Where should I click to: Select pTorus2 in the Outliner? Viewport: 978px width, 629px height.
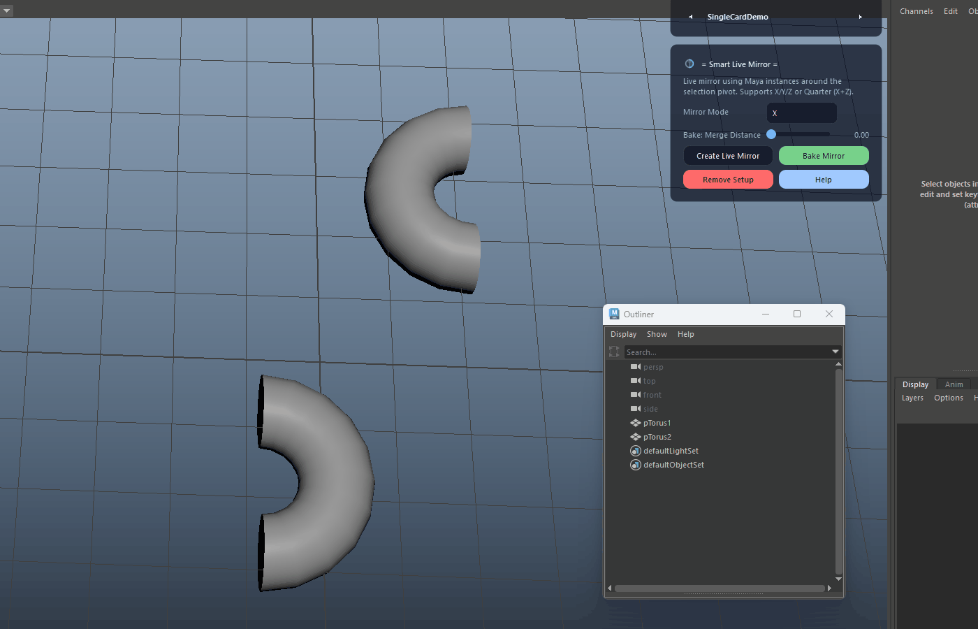pyautogui.click(x=657, y=437)
